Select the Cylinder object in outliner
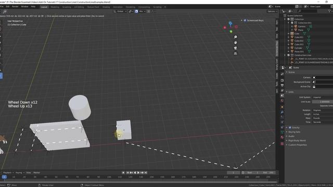 [x=298, y=48]
